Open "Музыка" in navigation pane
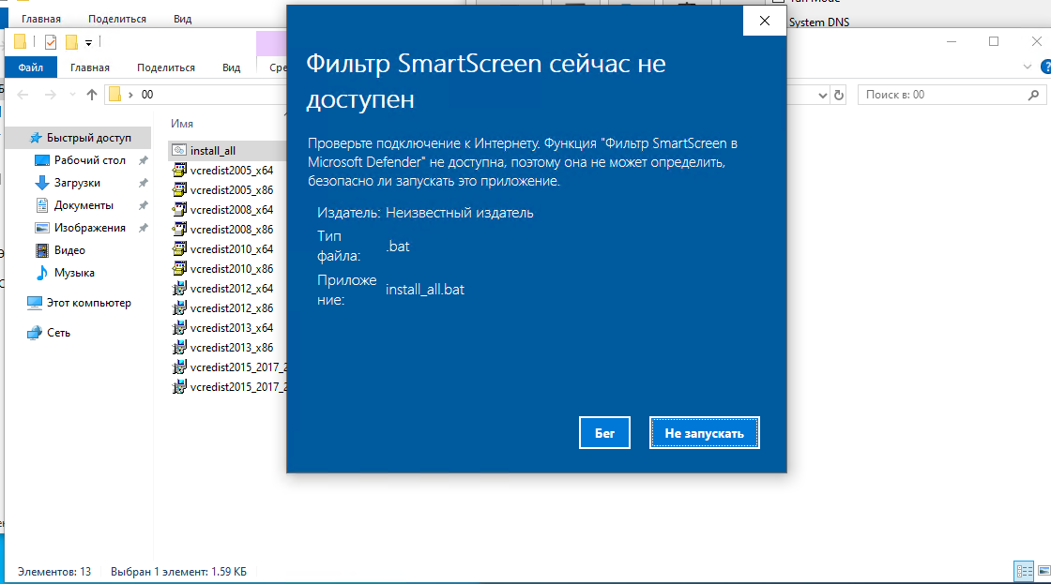Viewport: 1051px width, 584px height. point(74,273)
